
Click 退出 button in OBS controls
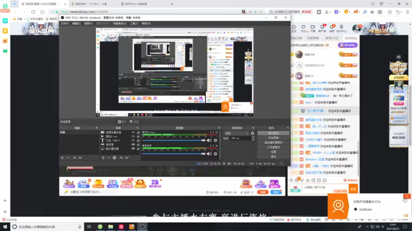273,157
